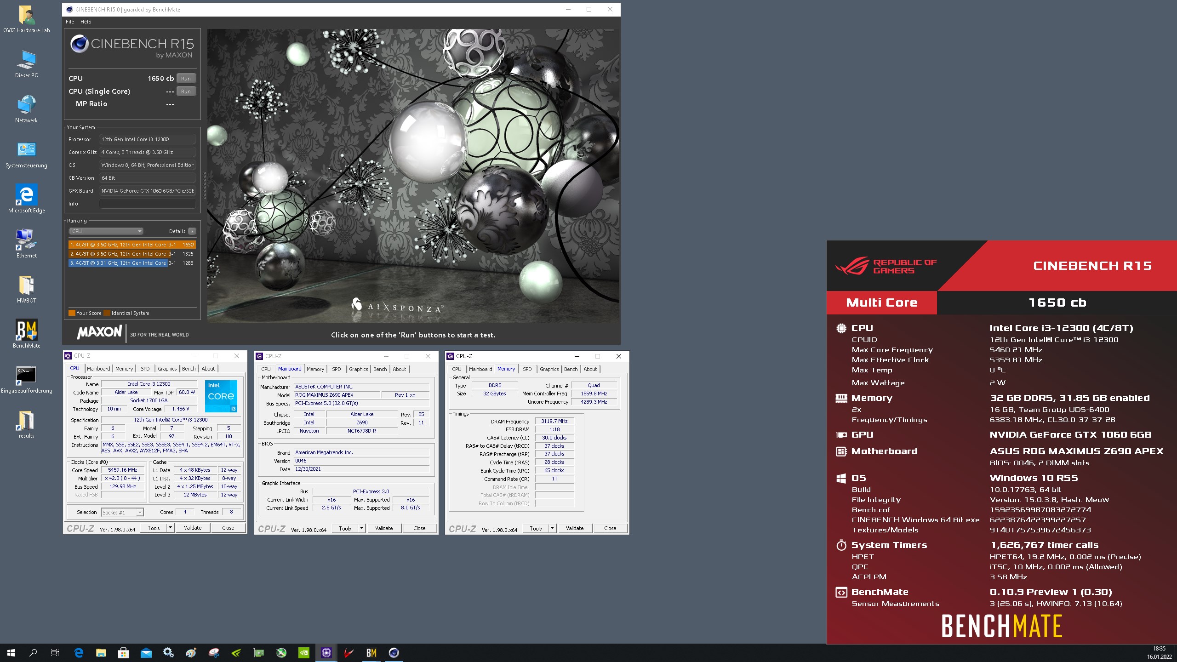Open Mail app from the taskbar
Viewport: 1177px width, 662px height.
coord(146,653)
